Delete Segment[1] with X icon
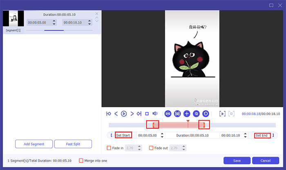The height and width of the screenshot is (170, 286). [x=97, y=14]
